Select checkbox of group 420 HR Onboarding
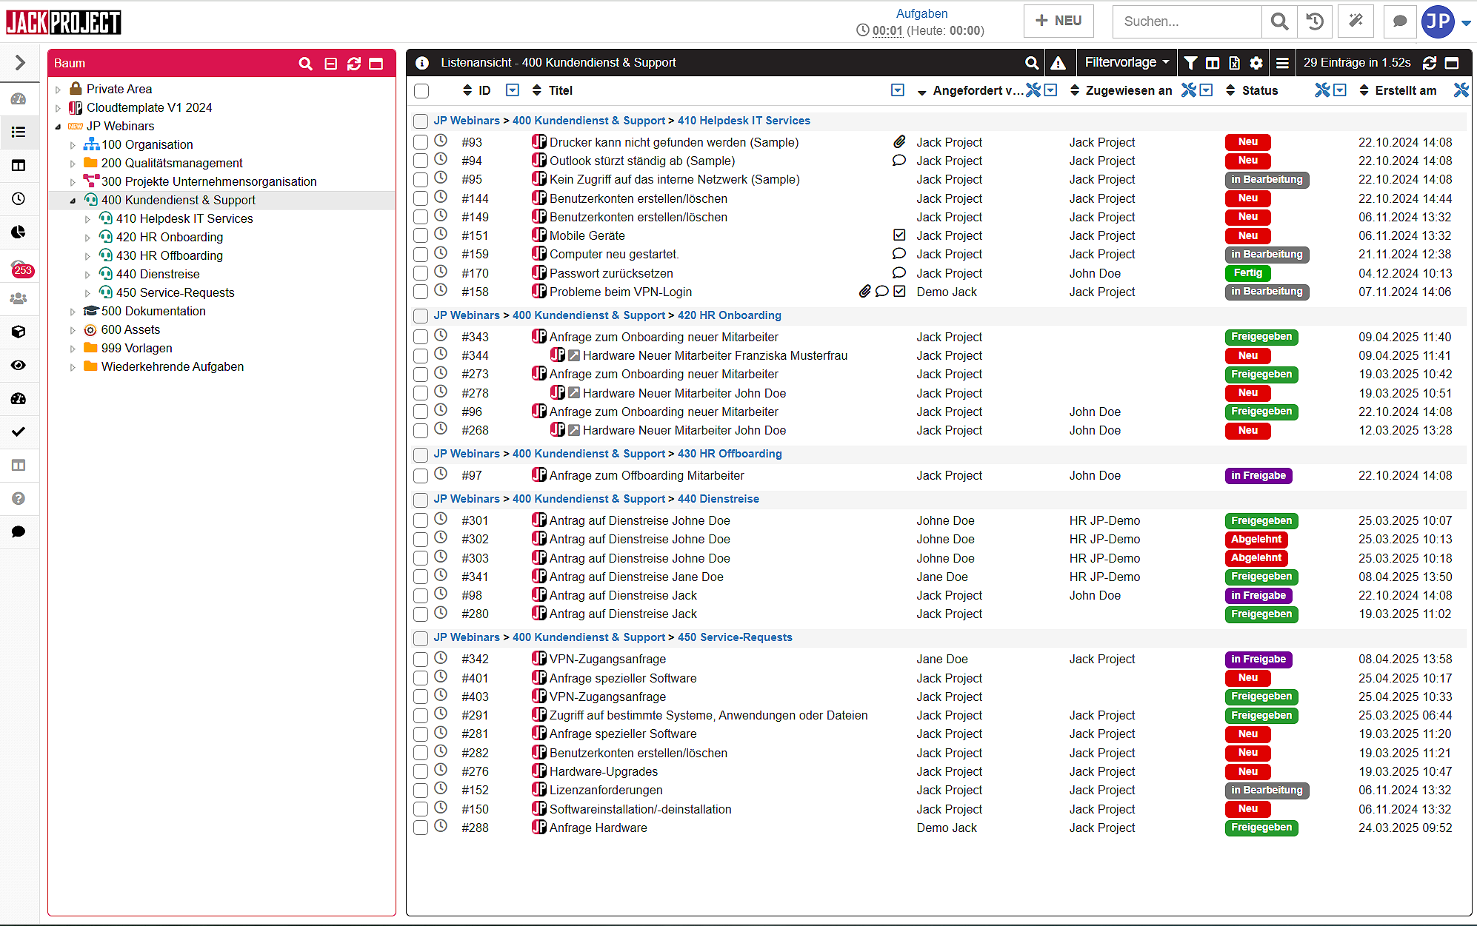 pos(421,316)
